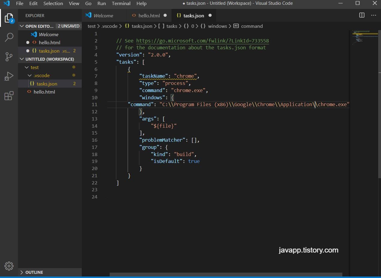The height and width of the screenshot is (278, 381).
Task: Open the Terminal menu
Action: [121, 4]
